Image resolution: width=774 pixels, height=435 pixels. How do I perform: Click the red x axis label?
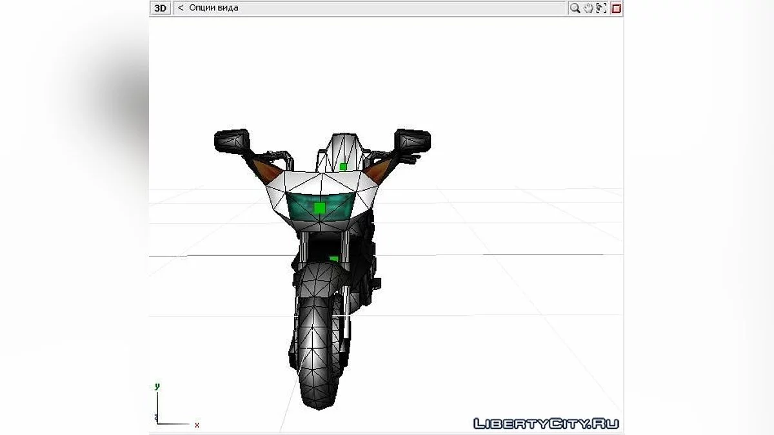[197, 424]
